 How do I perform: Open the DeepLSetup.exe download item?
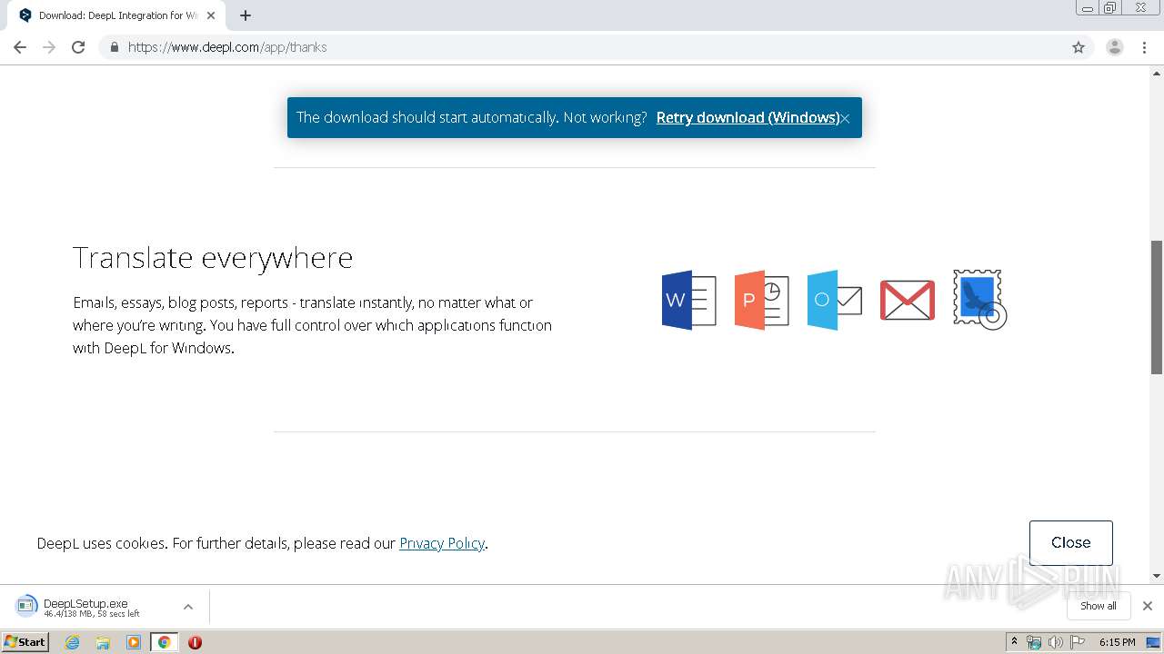(x=91, y=607)
